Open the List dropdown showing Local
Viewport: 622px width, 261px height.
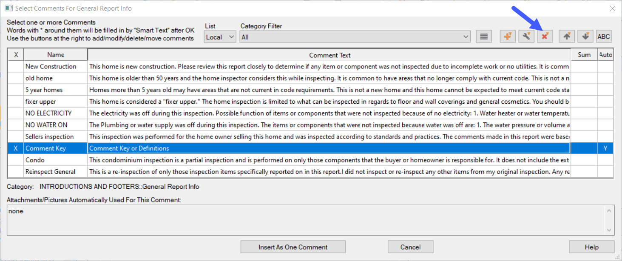pyautogui.click(x=220, y=37)
